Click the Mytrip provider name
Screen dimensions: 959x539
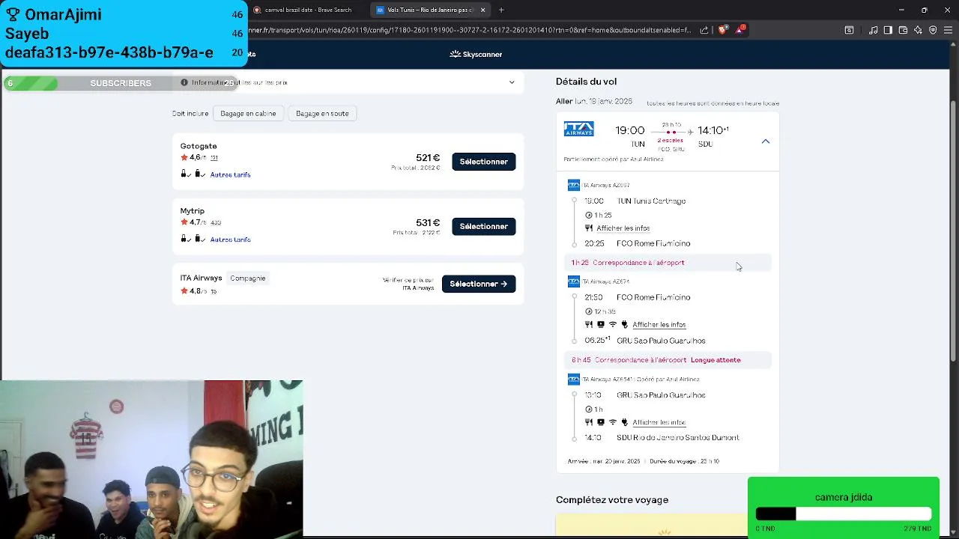192,211
